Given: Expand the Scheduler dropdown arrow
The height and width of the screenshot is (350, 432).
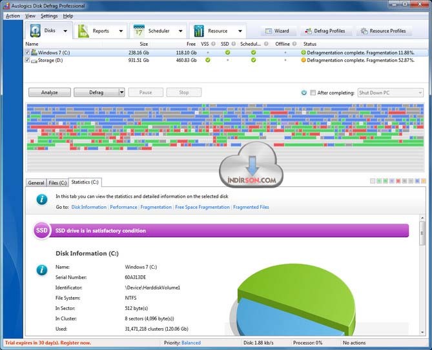Looking at the screenshot, I should point(180,31).
